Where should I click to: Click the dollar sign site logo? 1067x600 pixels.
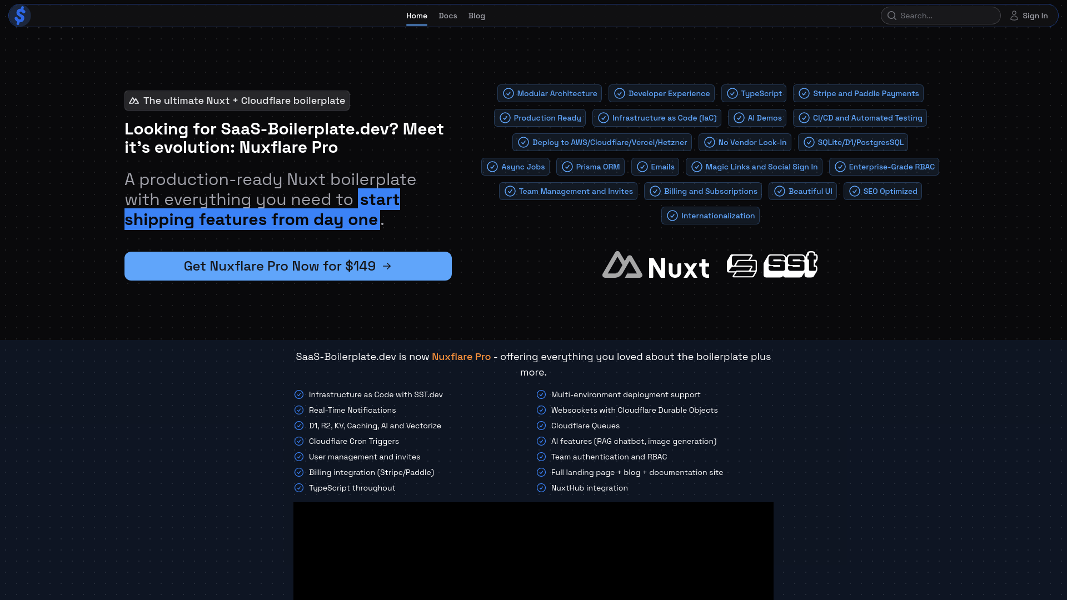pyautogui.click(x=20, y=16)
